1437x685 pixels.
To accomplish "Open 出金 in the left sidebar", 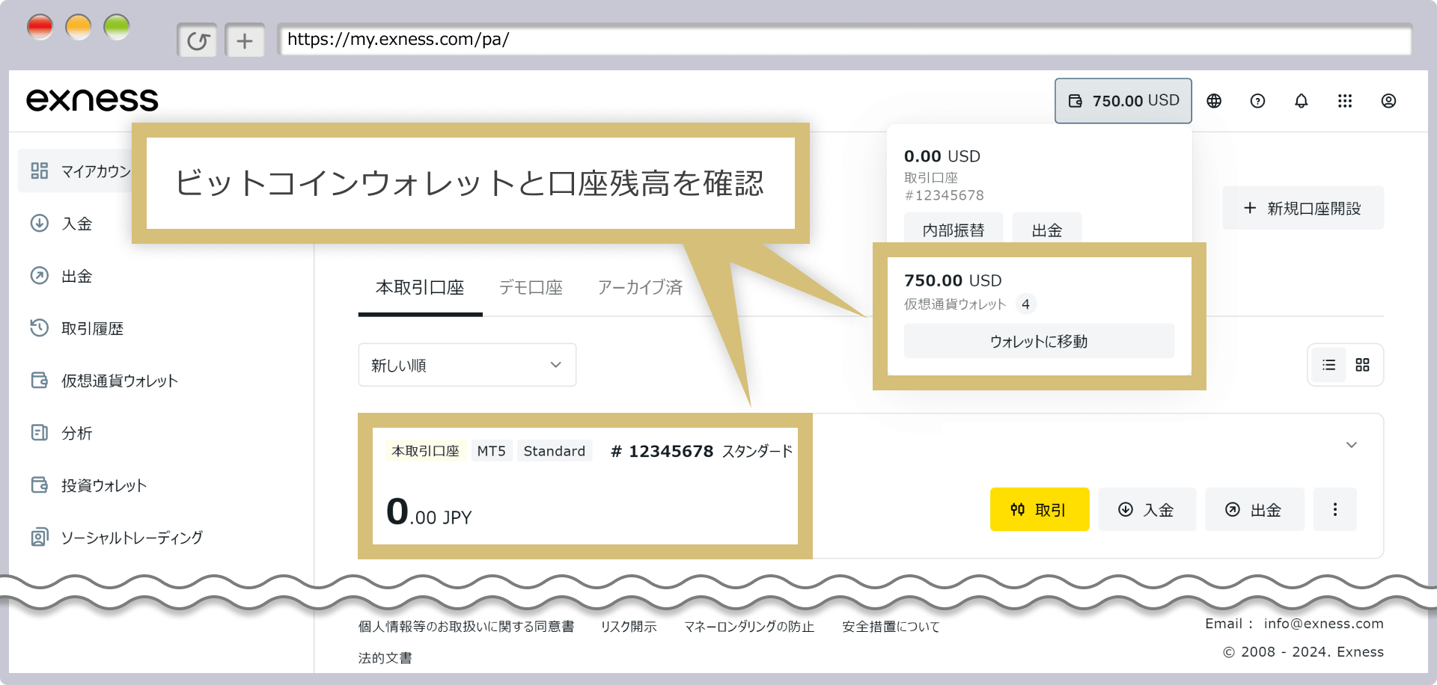I will click(x=76, y=276).
